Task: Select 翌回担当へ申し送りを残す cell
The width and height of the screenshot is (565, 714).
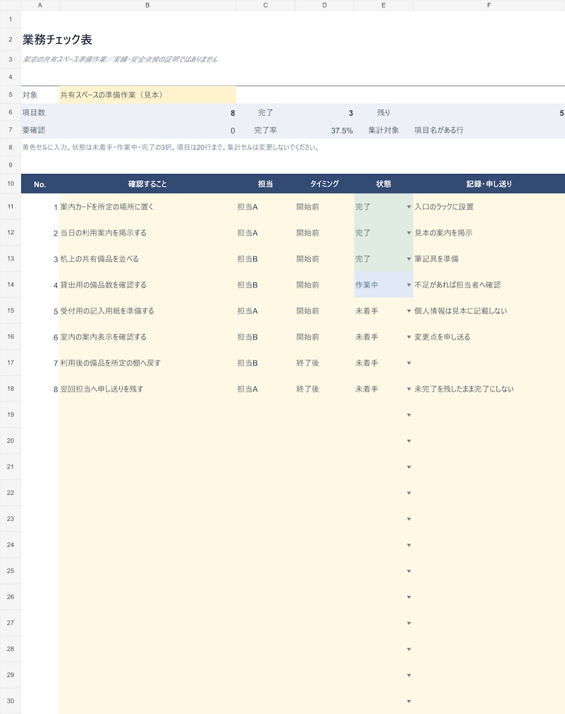Action: point(147,389)
